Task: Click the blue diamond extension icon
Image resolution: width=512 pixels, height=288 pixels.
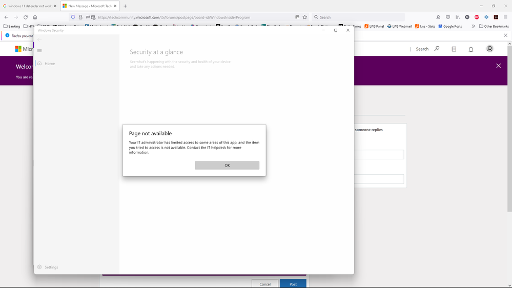Action: coord(486,17)
